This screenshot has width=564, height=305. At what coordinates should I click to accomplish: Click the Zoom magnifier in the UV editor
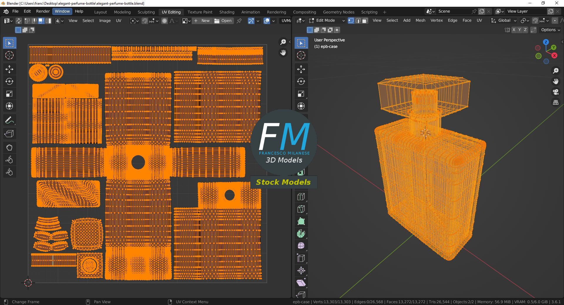pos(283,42)
